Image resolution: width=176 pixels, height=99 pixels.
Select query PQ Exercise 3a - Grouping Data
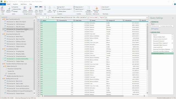[x=15, y=51]
